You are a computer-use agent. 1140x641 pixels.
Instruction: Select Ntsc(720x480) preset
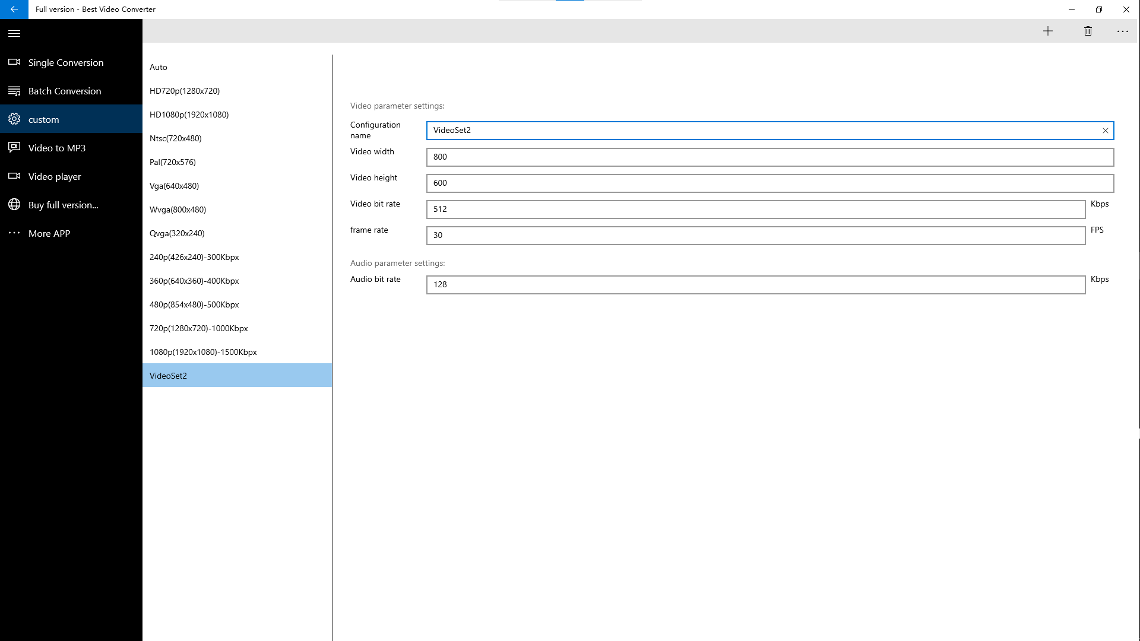[x=237, y=138]
